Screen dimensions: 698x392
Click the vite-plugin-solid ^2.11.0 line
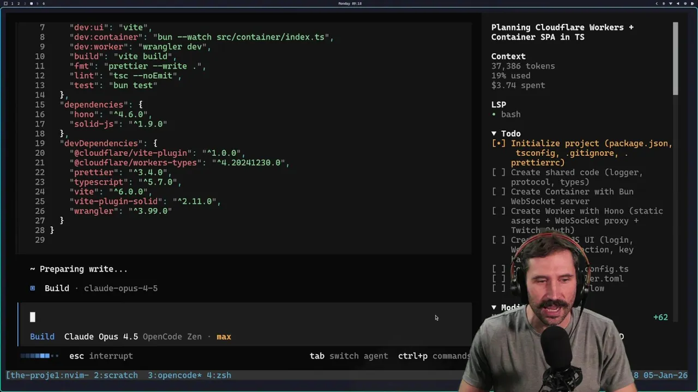tap(145, 201)
